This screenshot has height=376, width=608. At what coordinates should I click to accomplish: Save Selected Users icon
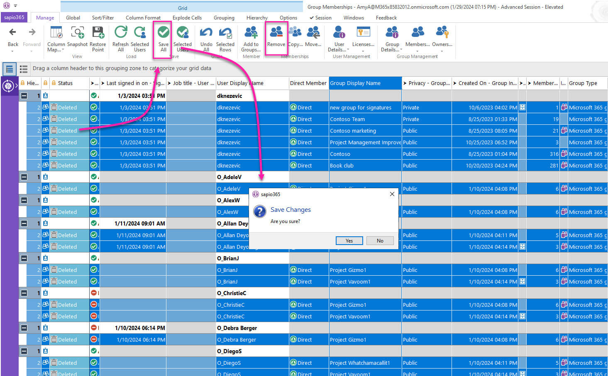[x=183, y=32]
